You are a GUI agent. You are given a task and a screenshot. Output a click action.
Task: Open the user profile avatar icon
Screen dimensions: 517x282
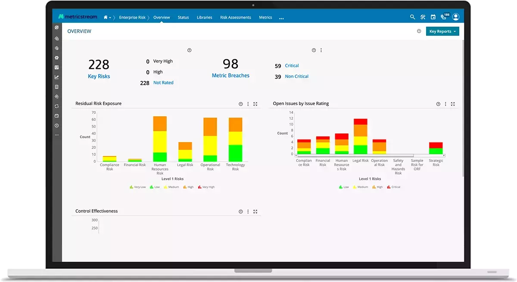coord(456,17)
